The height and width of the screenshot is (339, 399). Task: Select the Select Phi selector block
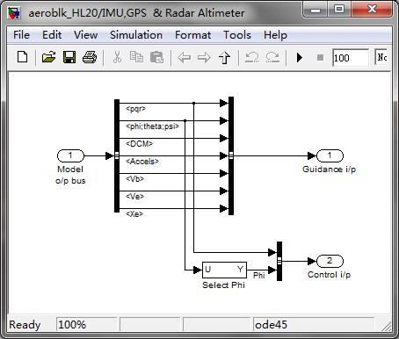click(x=224, y=270)
